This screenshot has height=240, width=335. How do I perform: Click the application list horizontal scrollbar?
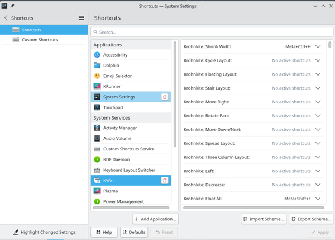[x=131, y=208]
